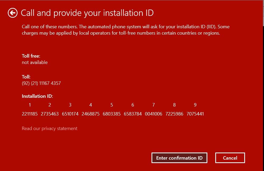Click the Call and provide your installation ID title
The image size is (264, 171).
pyautogui.click(x=87, y=13)
